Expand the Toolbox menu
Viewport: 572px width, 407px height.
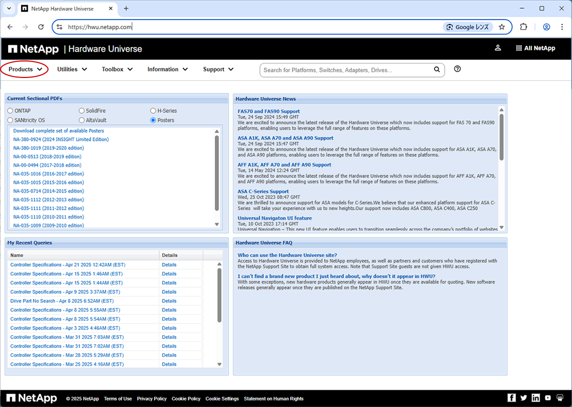[x=117, y=69]
